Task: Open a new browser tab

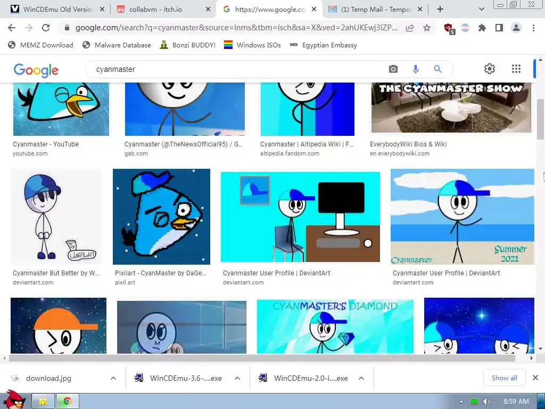Action: coord(440,9)
